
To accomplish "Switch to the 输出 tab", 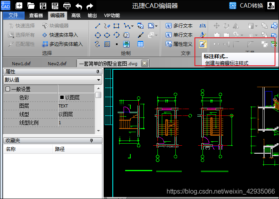I will 92,16.
